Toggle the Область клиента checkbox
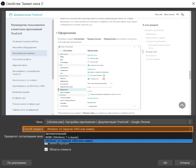This screenshot has height=168, width=196. 46,149
